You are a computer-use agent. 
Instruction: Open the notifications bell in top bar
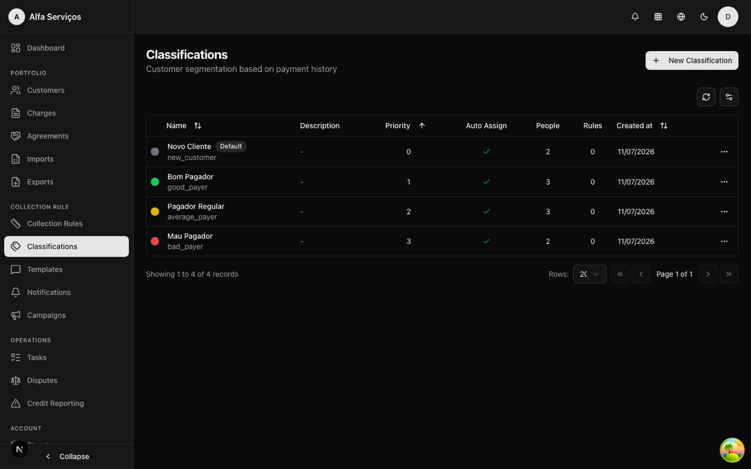click(635, 16)
